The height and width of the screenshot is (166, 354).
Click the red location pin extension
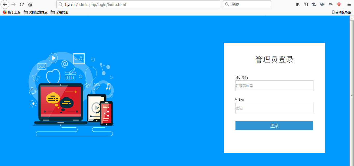339,4
